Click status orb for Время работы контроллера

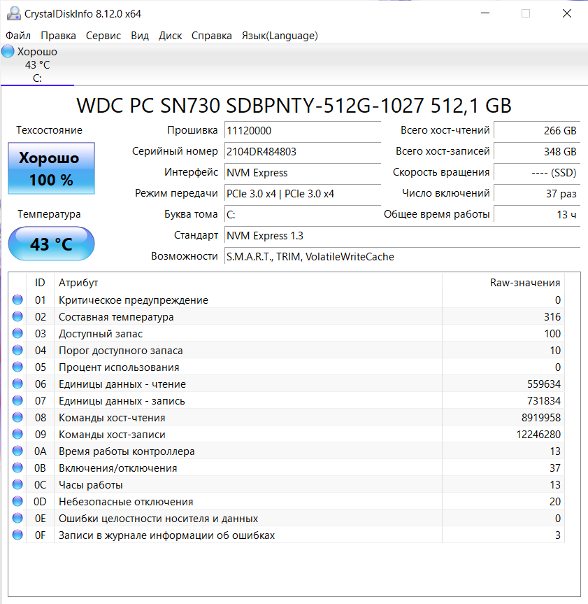[x=17, y=451]
